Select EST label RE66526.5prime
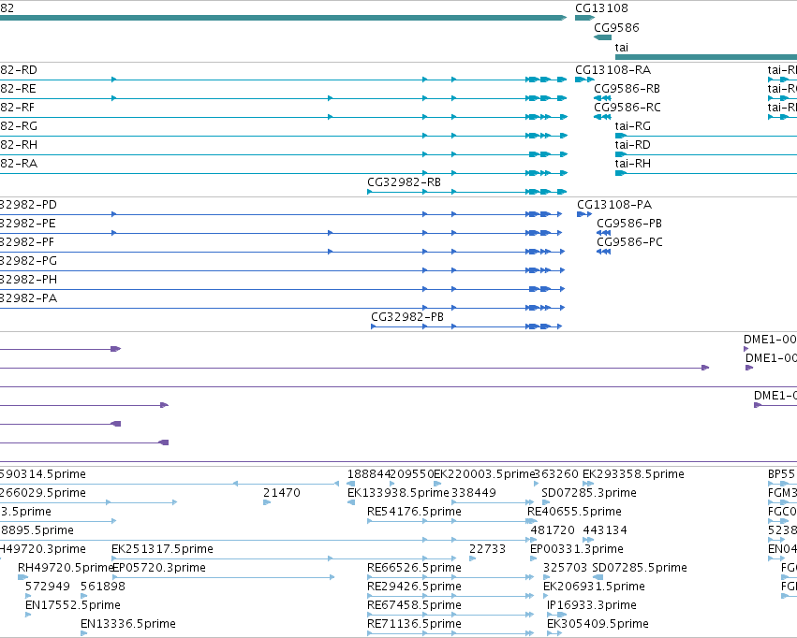797x638 pixels. (414, 568)
